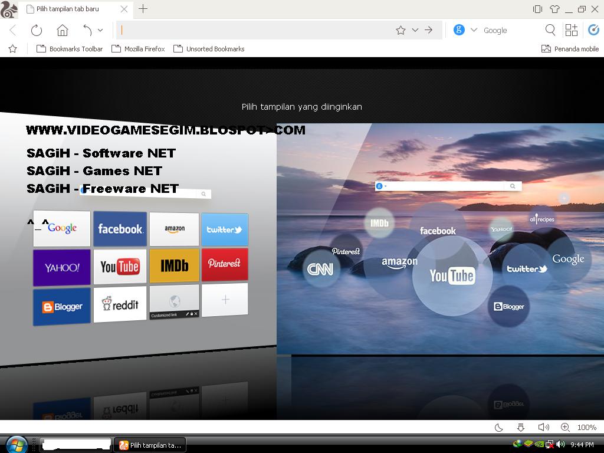Click the IMDb bubble in sunset layout
This screenshot has width=604, height=453.
coord(379,223)
